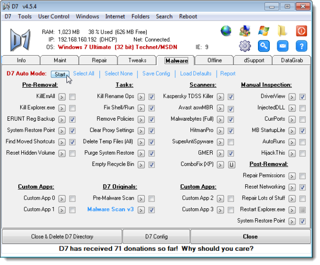Enable the KillEmAll checkbox

click(72, 97)
